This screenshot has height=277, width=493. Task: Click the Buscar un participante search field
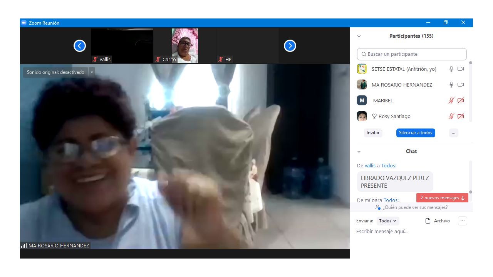(412, 54)
